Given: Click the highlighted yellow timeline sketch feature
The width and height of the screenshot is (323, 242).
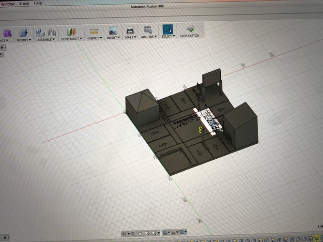Looking at the screenshot, I should (x=316, y=239).
